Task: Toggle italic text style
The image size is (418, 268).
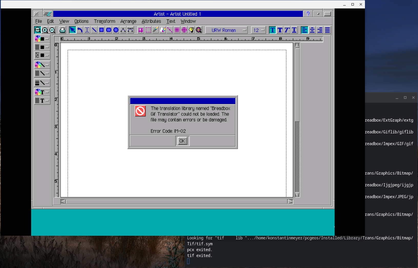Action: (287, 30)
